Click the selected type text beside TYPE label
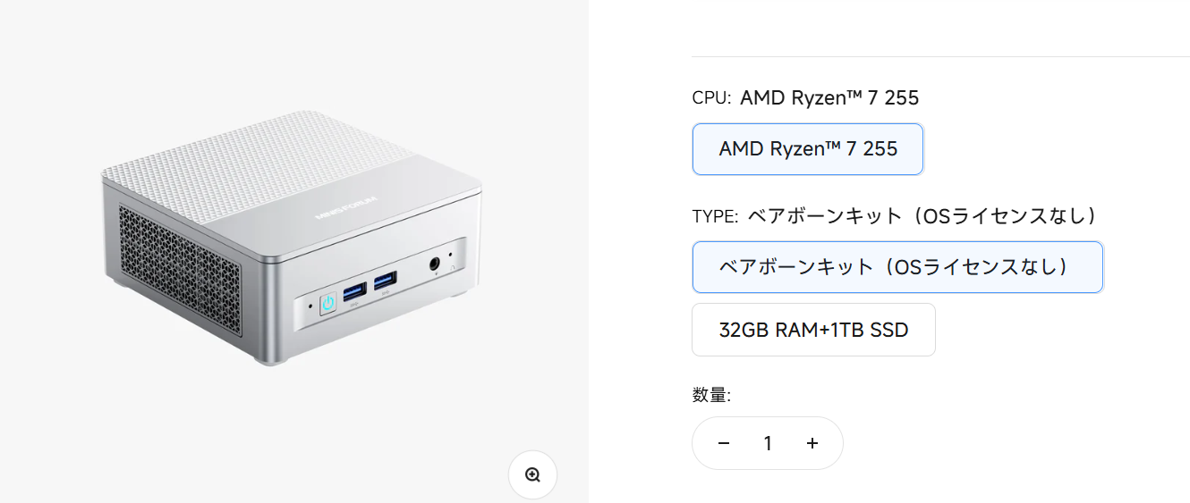Viewport: 1190px width, 503px height. [x=922, y=216]
